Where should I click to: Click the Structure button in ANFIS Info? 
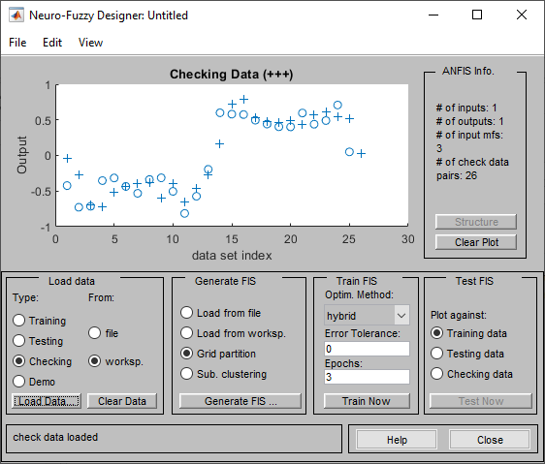pos(476,222)
